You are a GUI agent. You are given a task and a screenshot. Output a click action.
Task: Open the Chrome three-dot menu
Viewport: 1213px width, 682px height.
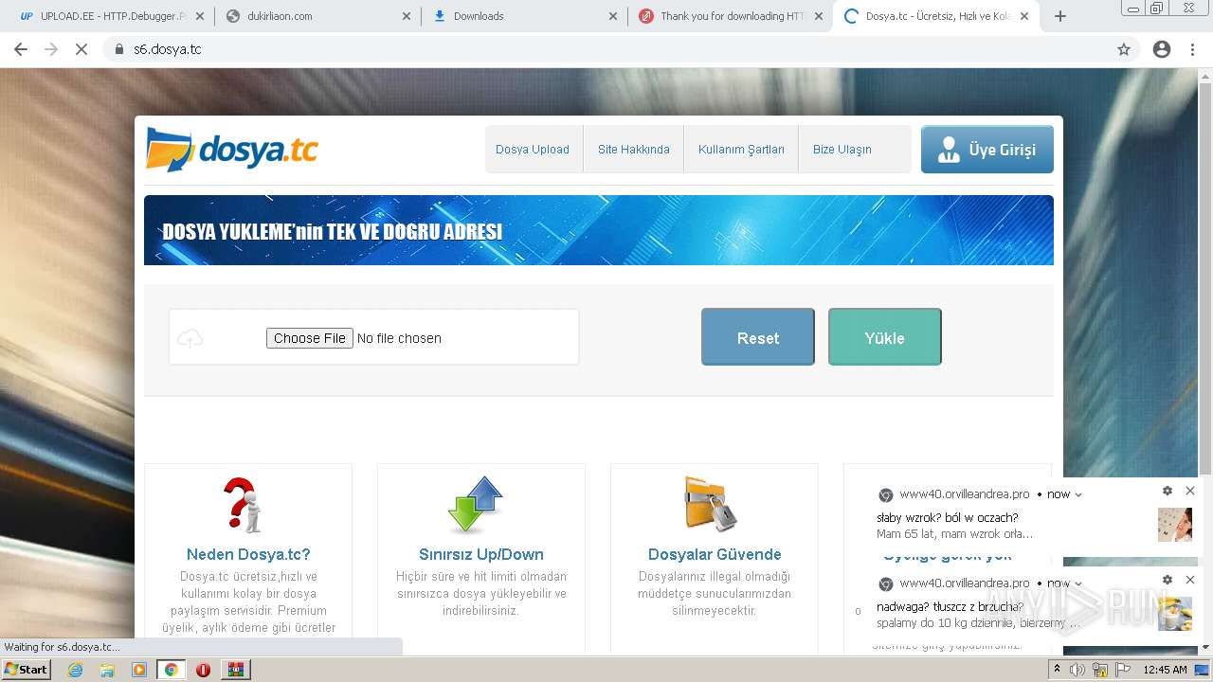click(x=1192, y=49)
